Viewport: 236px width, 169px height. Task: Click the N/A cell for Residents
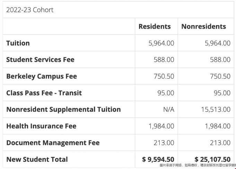168,110
